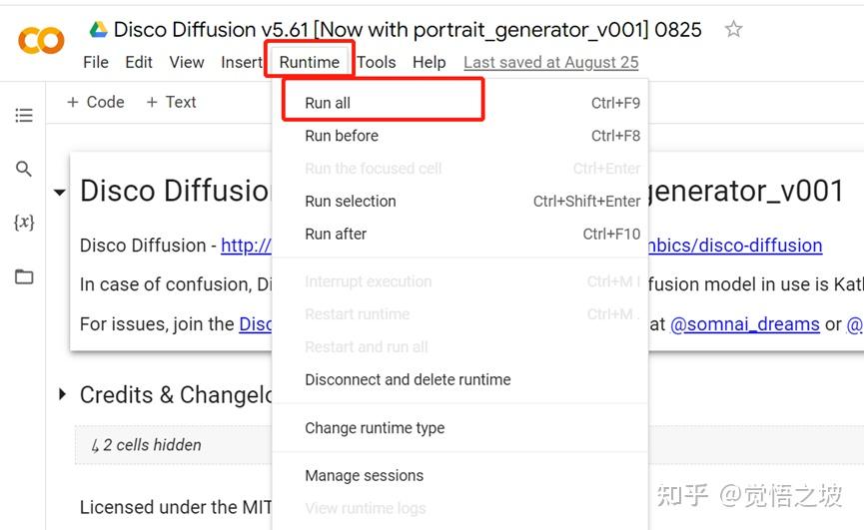Open the table of contents sidebar icon
This screenshot has height=530, width=864.
pos(24,115)
